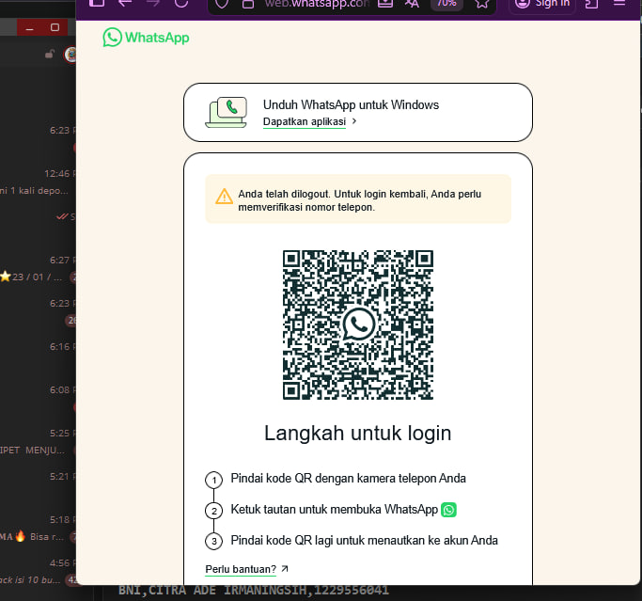Image resolution: width=642 pixels, height=601 pixels.
Task: Click the install app icon in address bar
Action: pos(384,3)
